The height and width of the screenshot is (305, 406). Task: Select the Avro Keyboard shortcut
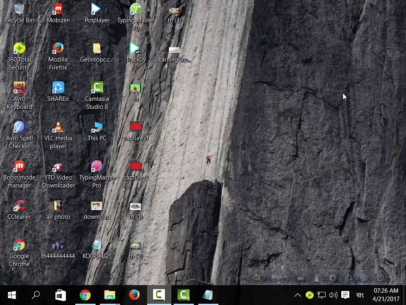coord(19,95)
